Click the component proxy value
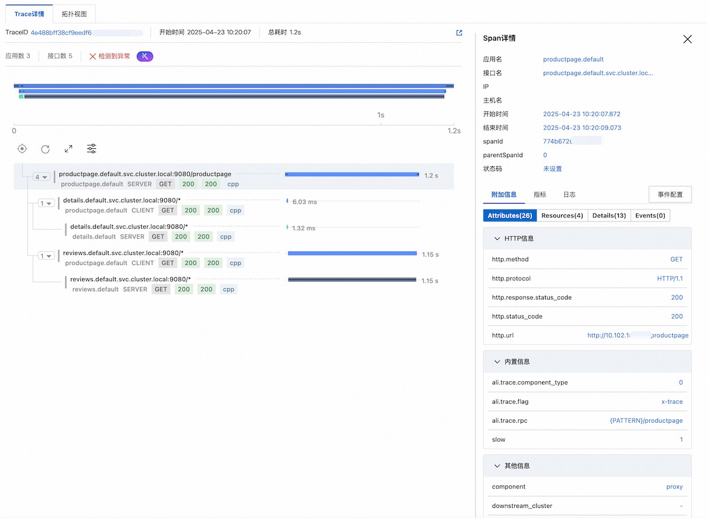 coord(675,487)
